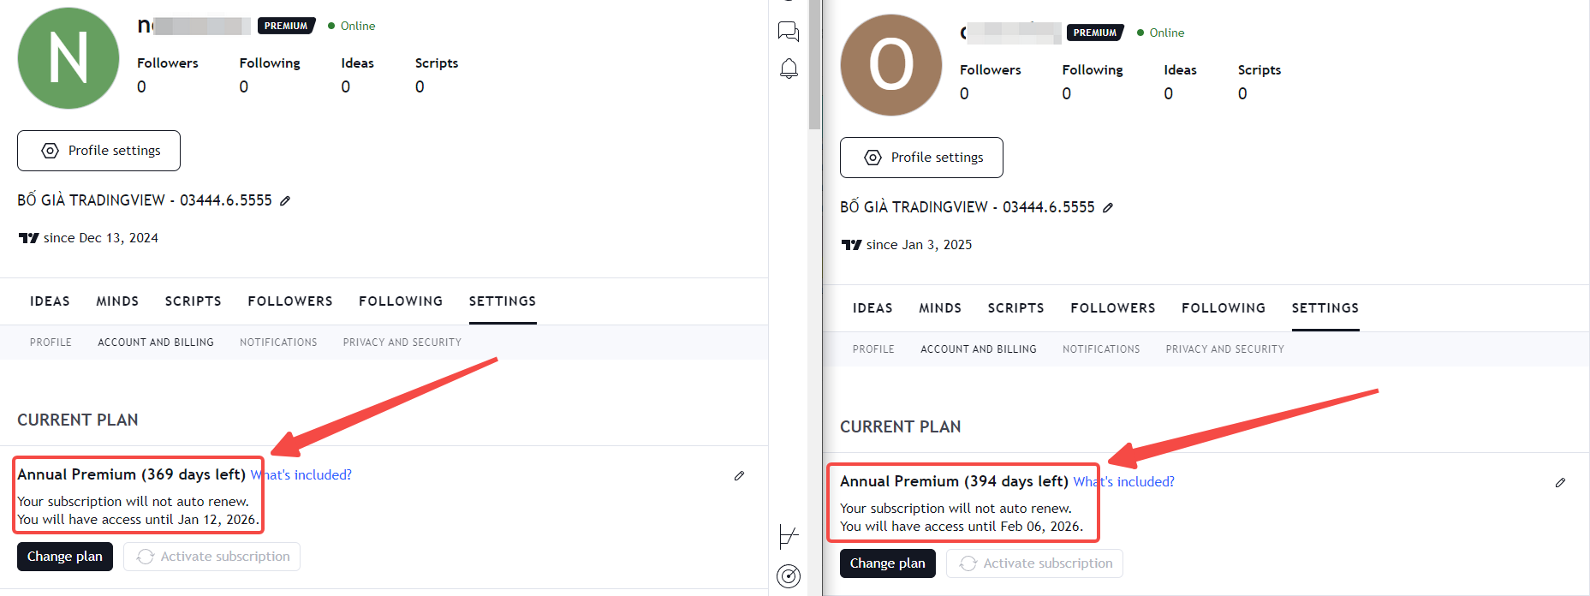Switch to SCRIPTS tab in left panel

194,301
